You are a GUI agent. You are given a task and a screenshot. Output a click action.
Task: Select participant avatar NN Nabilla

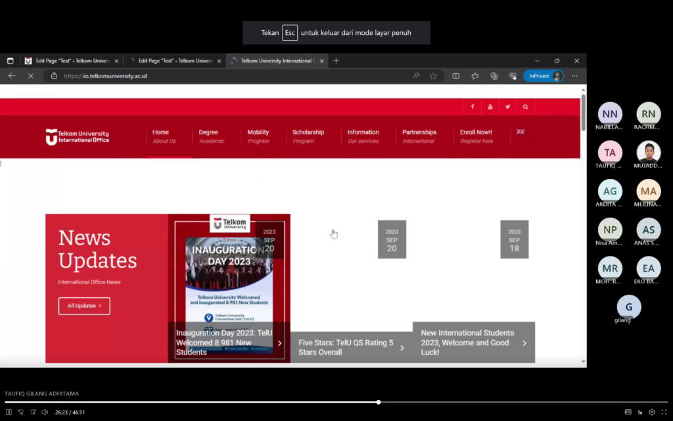click(610, 114)
